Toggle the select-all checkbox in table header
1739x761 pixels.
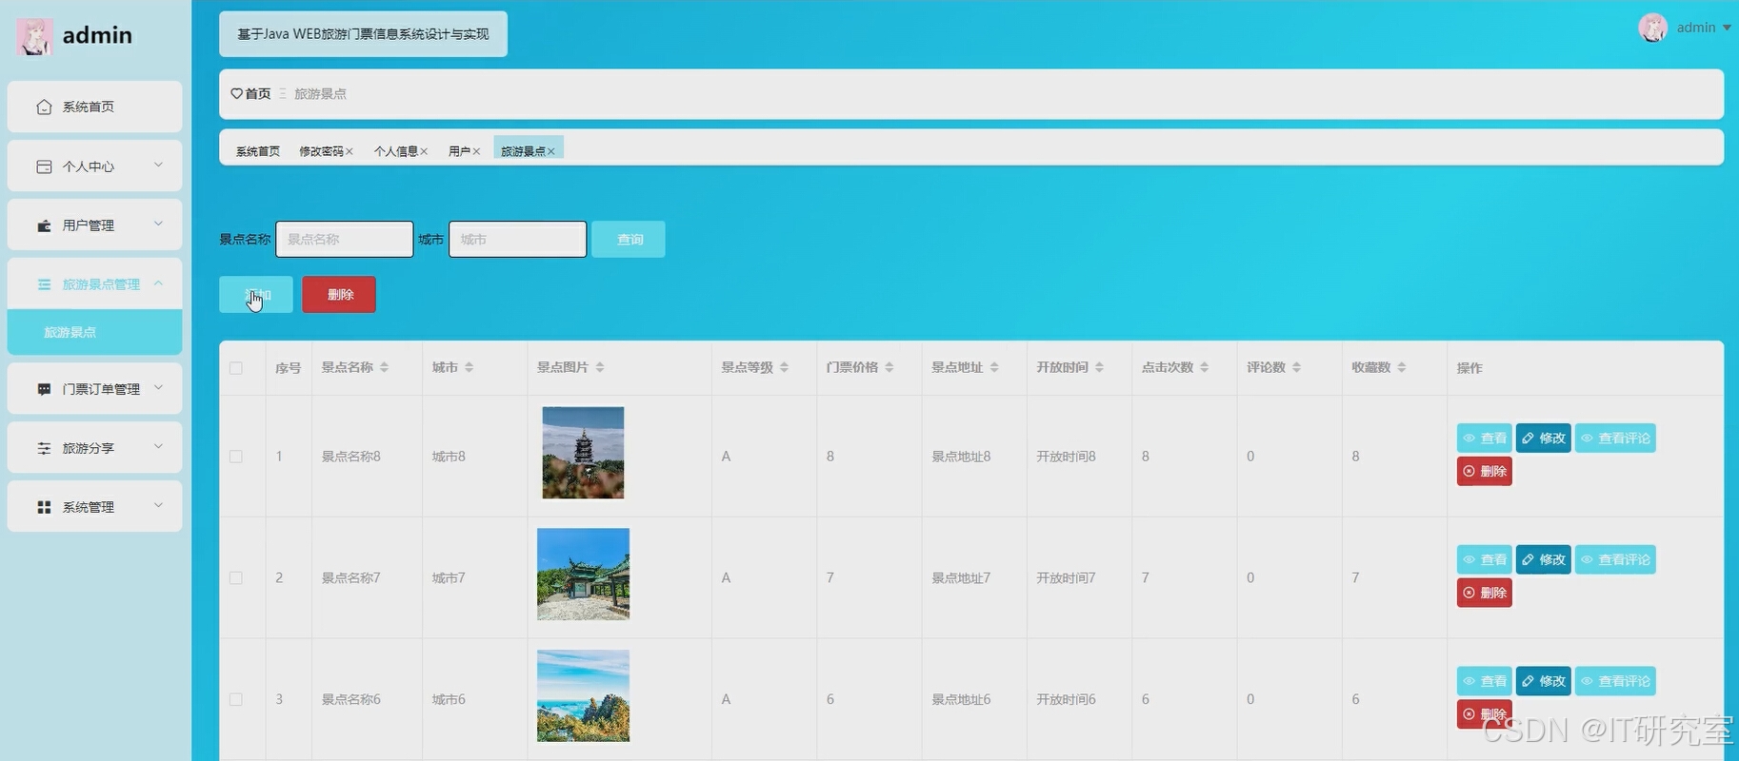pyautogui.click(x=236, y=368)
